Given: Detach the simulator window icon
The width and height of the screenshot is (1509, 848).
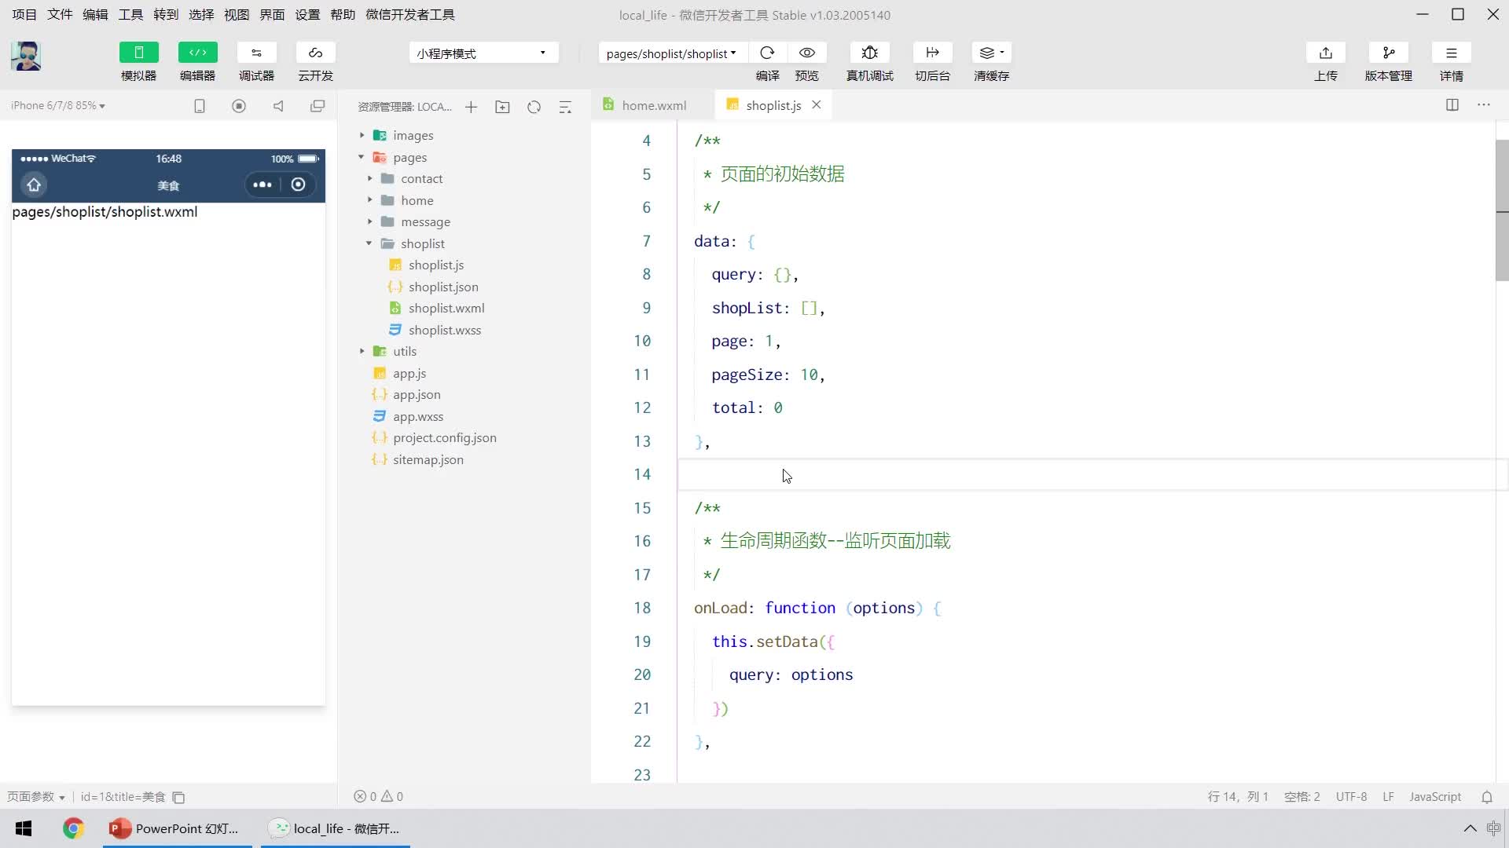Looking at the screenshot, I should pyautogui.click(x=318, y=106).
